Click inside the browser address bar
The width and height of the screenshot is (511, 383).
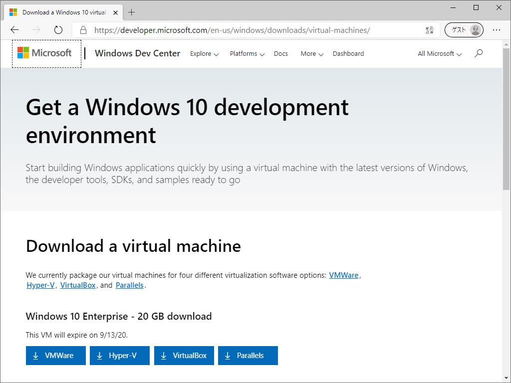(250, 30)
